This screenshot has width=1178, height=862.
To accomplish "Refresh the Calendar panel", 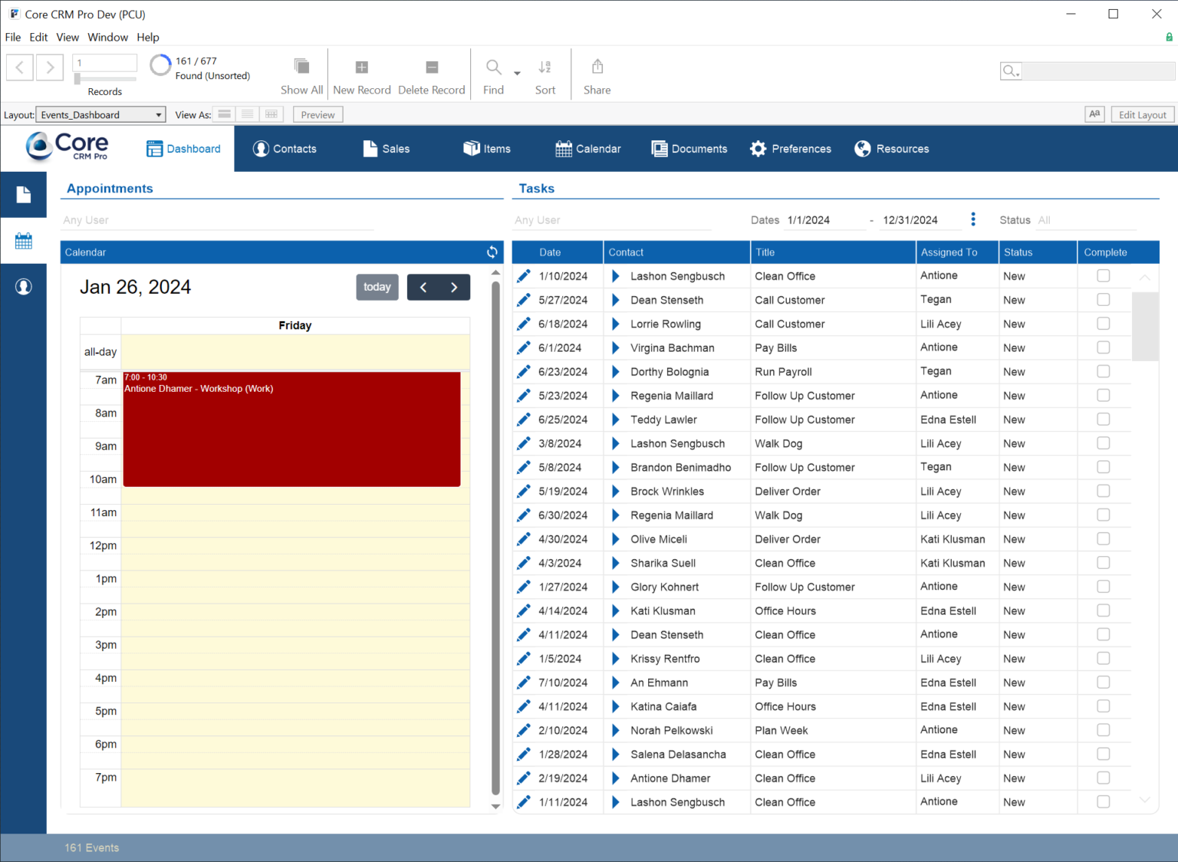I will (x=492, y=252).
